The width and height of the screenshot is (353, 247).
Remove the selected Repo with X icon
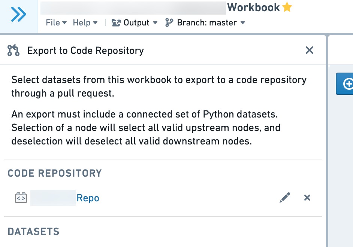tap(307, 198)
